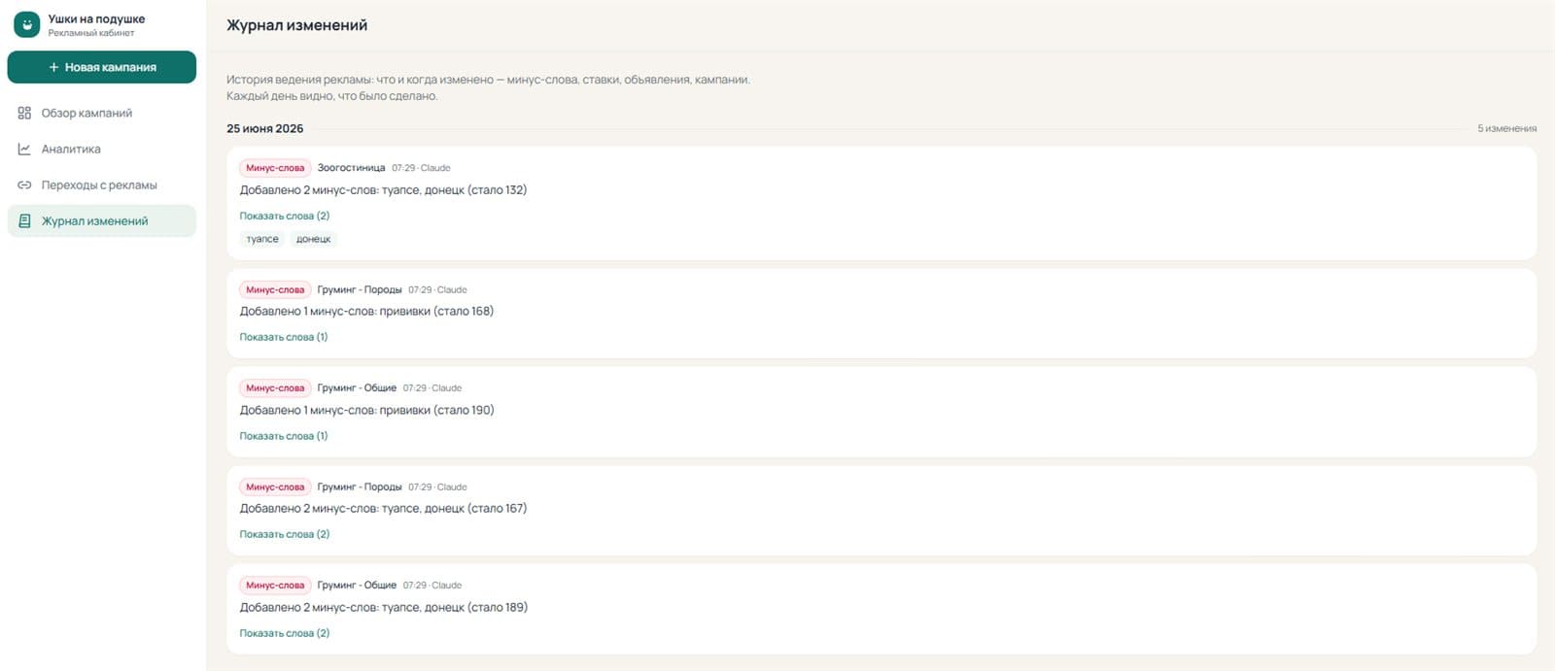This screenshot has height=671, width=1555.
Task: Create a new campaign with Новая кампания
Action: (x=102, y=67)
